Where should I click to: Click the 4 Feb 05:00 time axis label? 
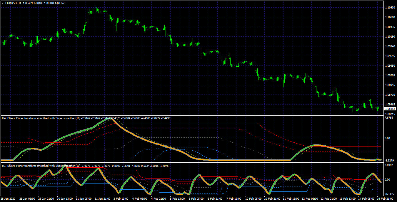click(140, 199)
